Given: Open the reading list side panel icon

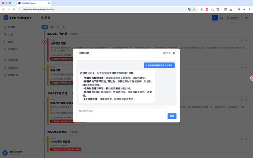Looking at the screenshot, I should pyautogui.click(x=225, y=9).
